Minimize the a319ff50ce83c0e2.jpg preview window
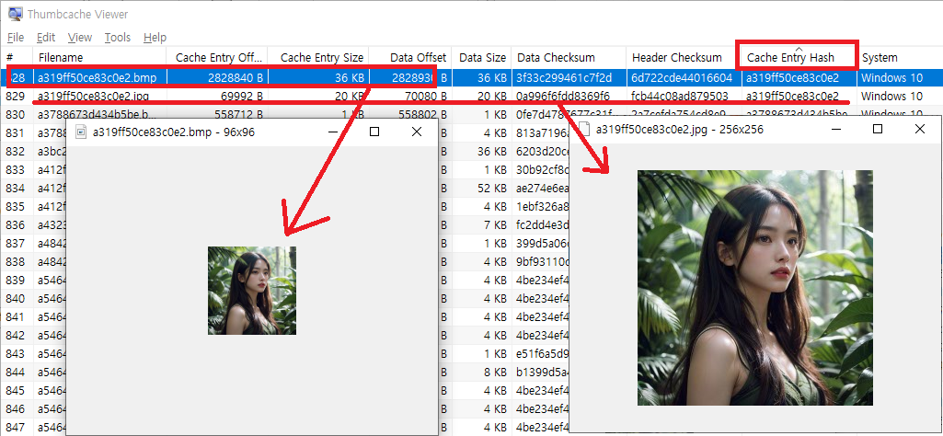 point(834,130)
